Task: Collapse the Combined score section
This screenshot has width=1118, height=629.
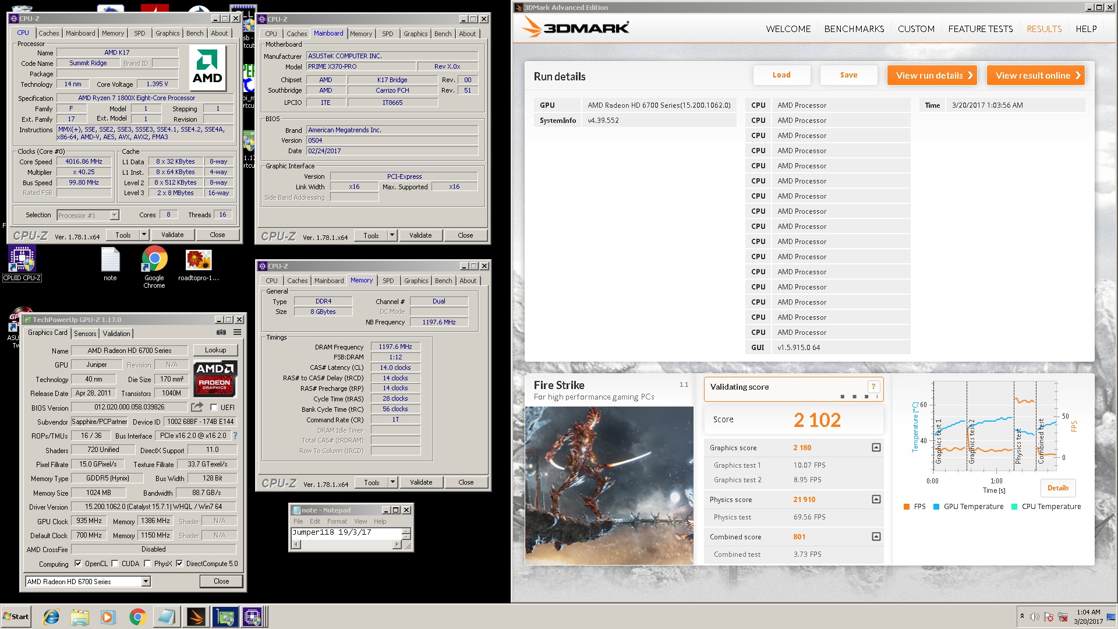Action: pos(876,536)
